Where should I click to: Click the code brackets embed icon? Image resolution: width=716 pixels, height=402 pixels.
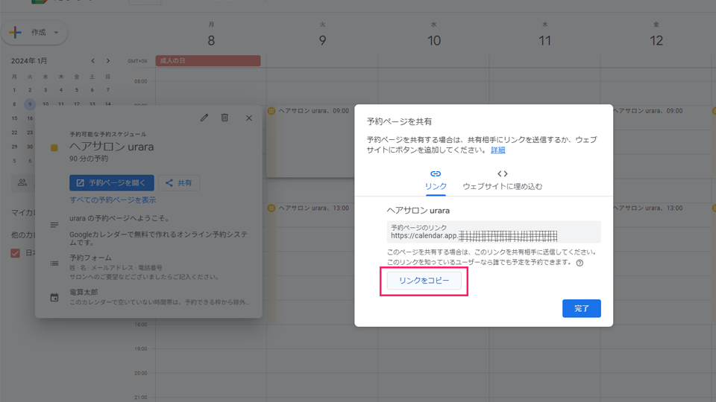502,173
